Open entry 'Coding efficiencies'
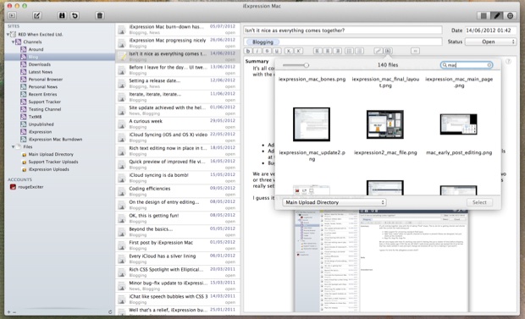525x319 pixels. [178, 191]
